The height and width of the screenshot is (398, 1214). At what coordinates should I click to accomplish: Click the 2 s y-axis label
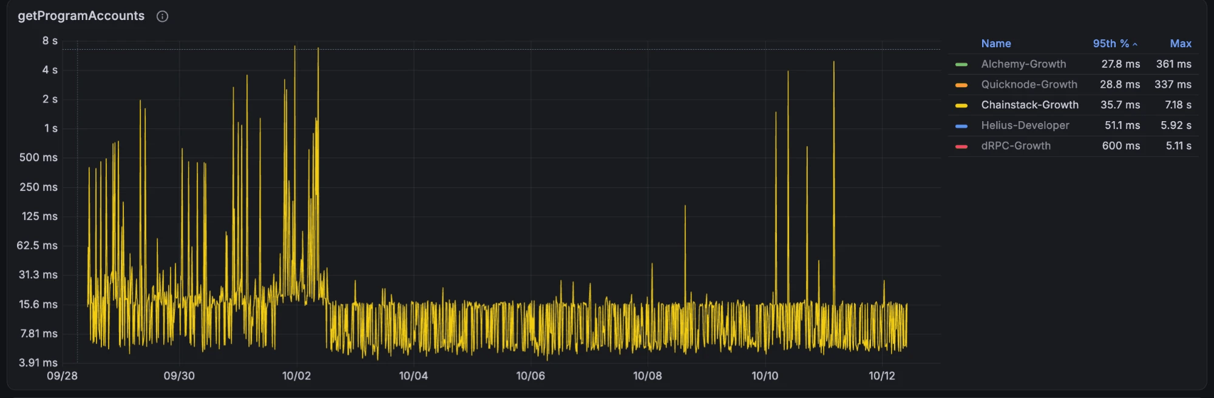(x=50, y=99)
